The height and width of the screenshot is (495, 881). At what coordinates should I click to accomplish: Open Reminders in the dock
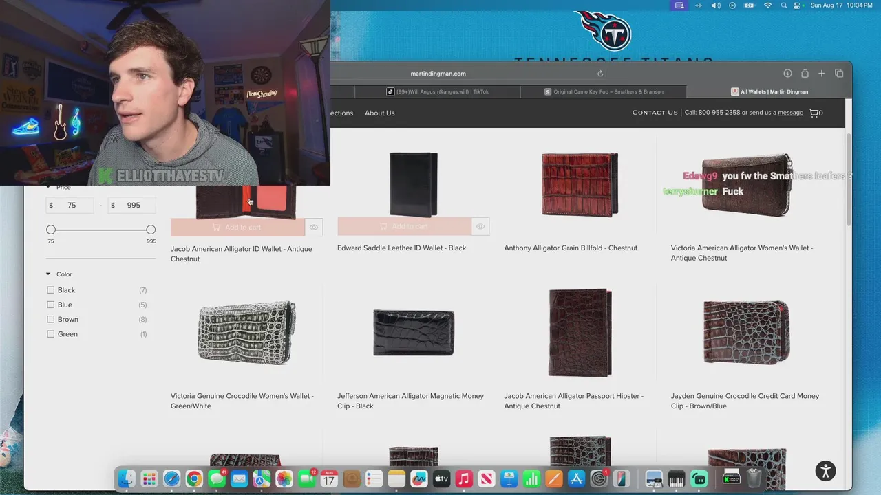tap(374, 478)
